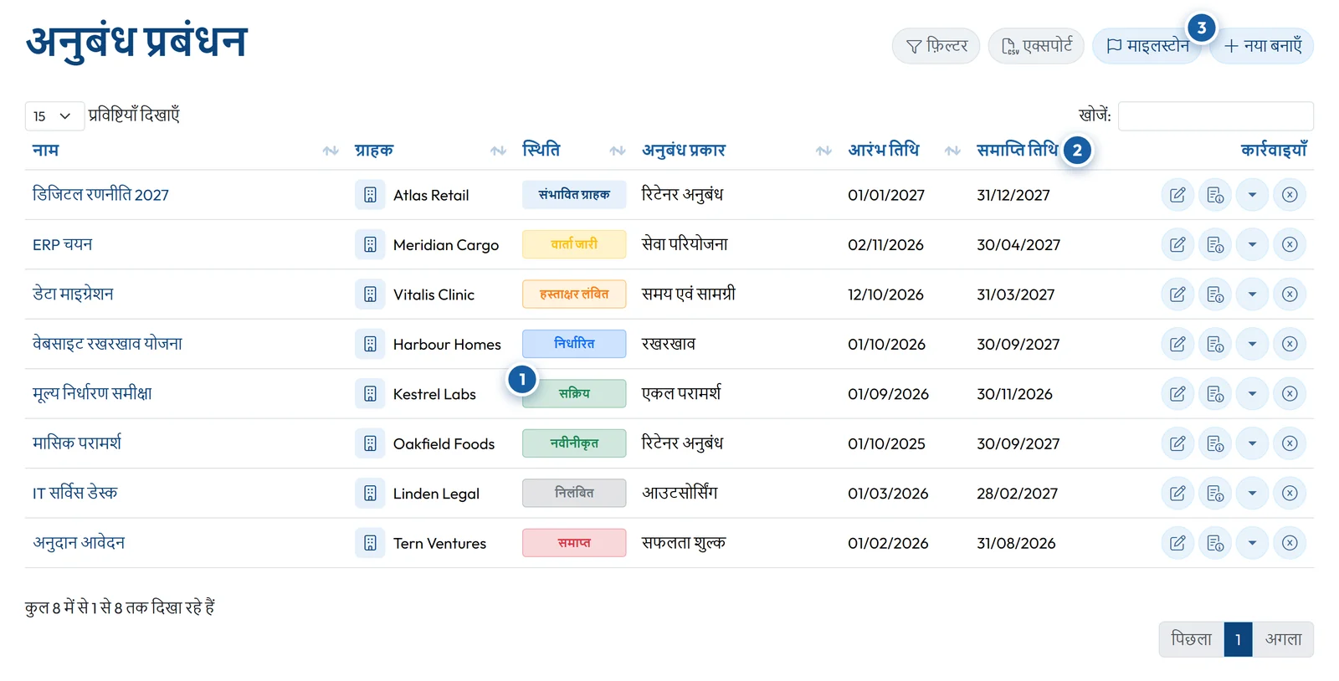Image resolution: width=1339 pixels, height=681 pixels.
Task: Open entries-per-page dropdown showing 15
Action: click(x=54, y=116)
